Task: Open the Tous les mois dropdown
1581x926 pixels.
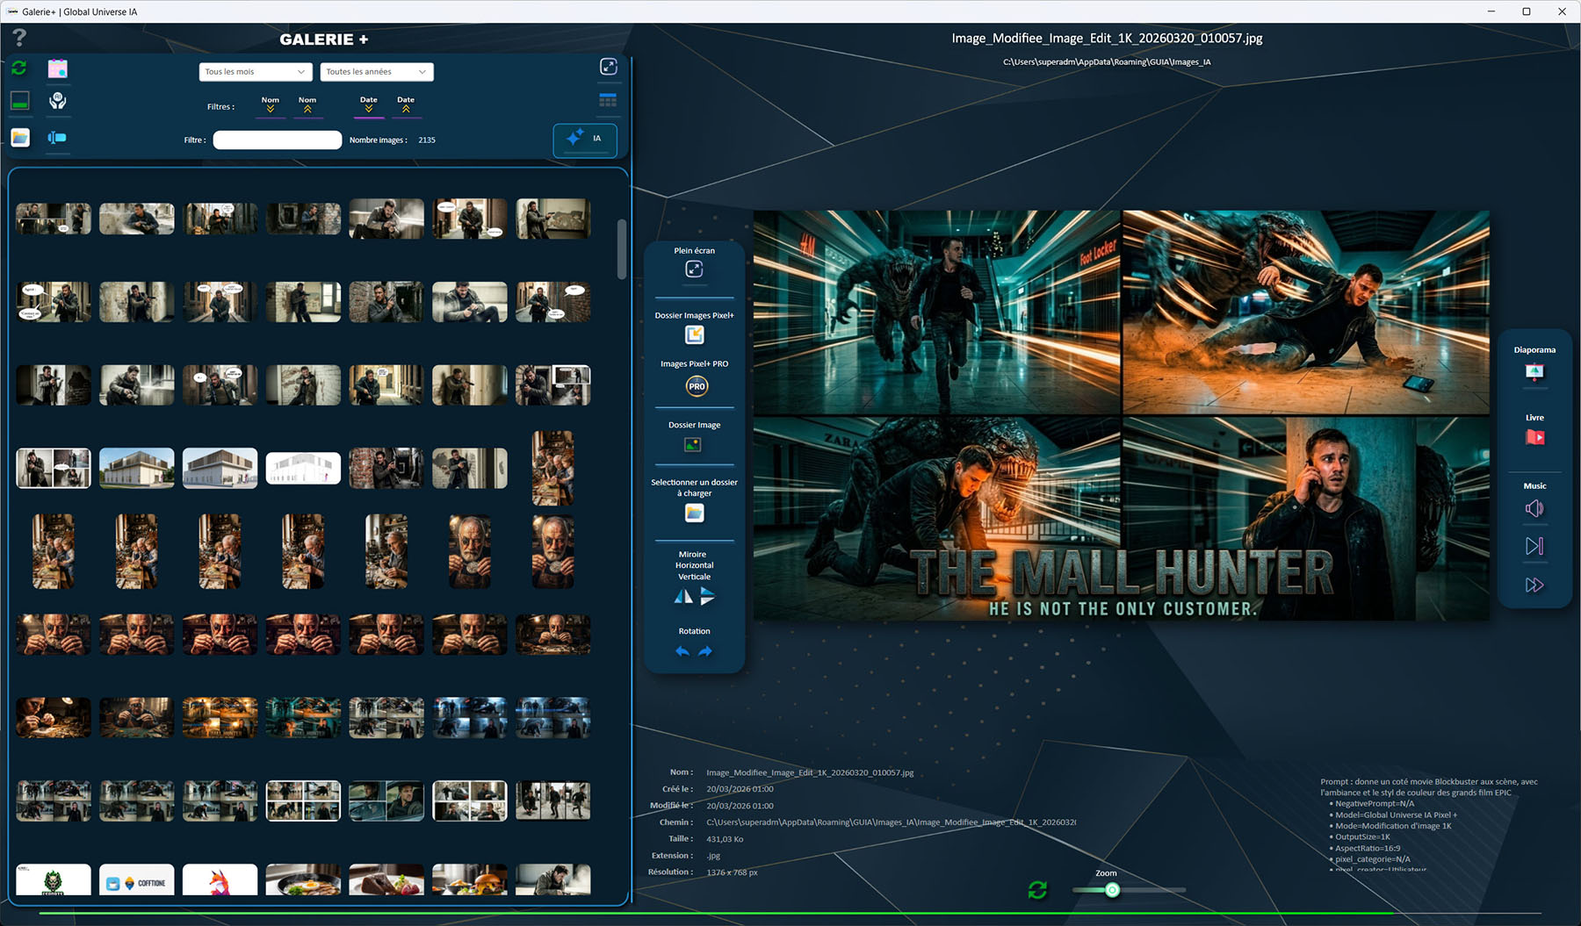Action: [x=255, y=72]
